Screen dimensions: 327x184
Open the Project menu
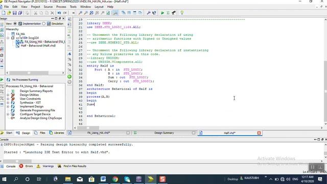35,7
